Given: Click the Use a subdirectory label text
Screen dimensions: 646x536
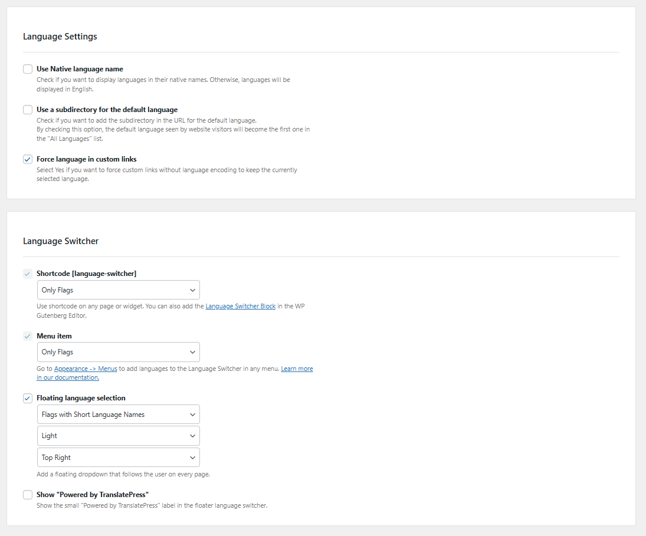Looking at the screenshot, I should (x=107, y=110).
